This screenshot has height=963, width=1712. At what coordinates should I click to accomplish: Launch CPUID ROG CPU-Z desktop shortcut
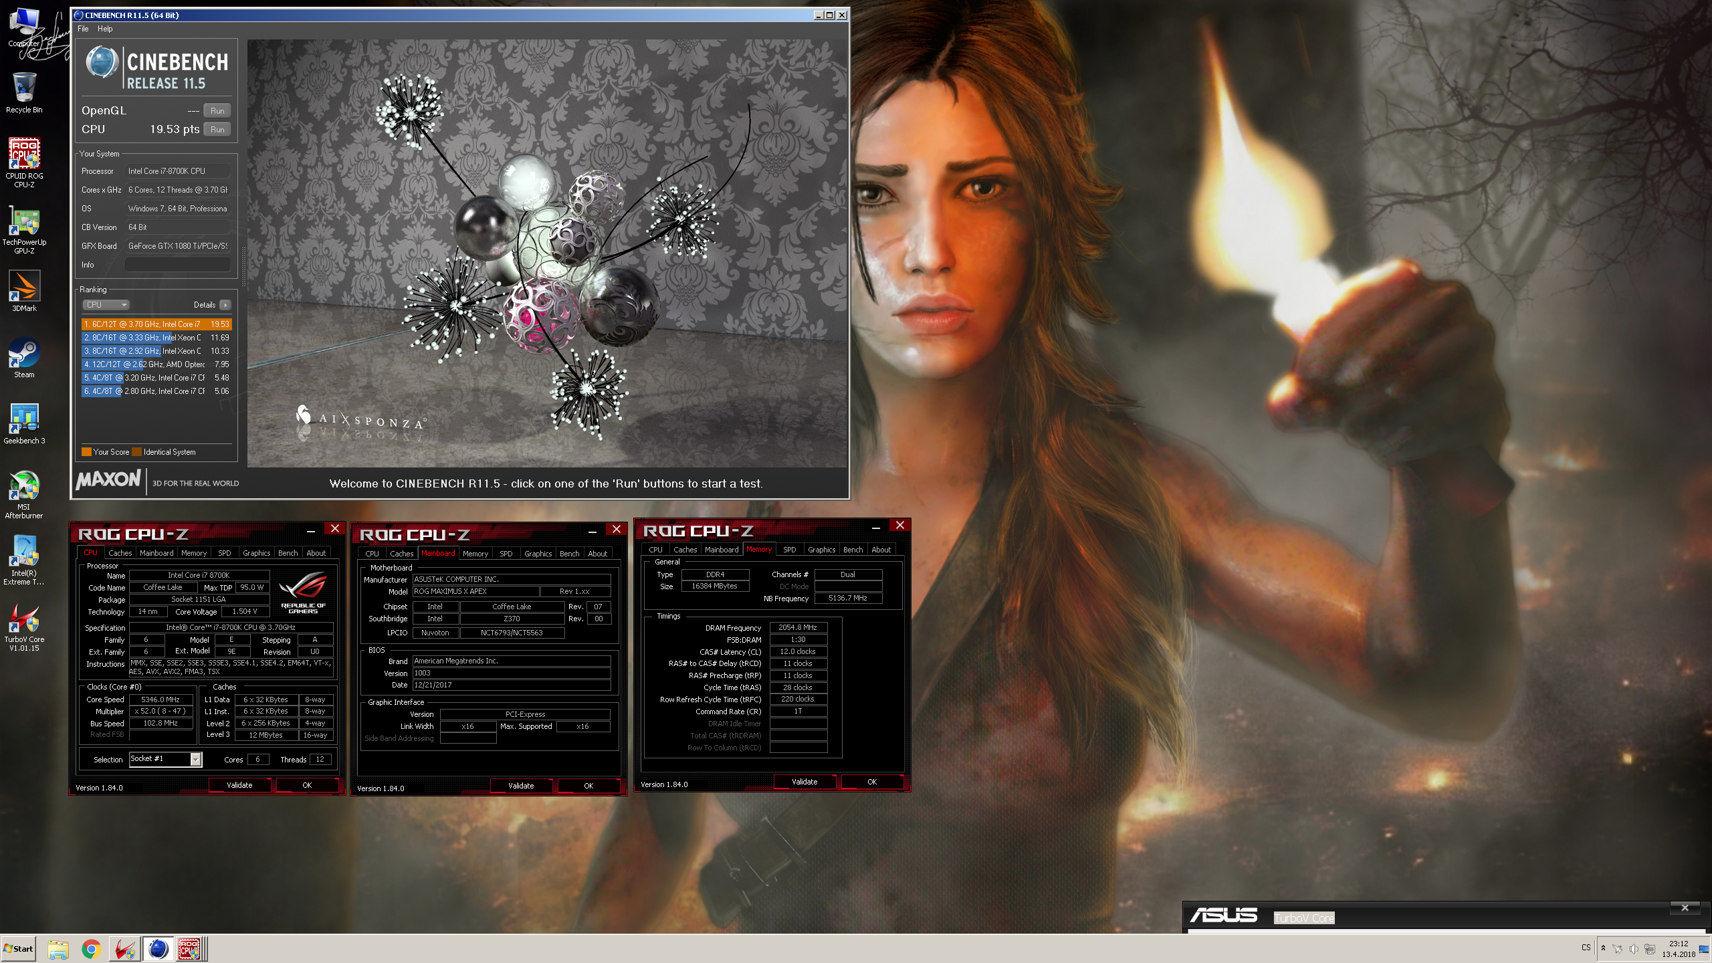[x=24, y=163]
